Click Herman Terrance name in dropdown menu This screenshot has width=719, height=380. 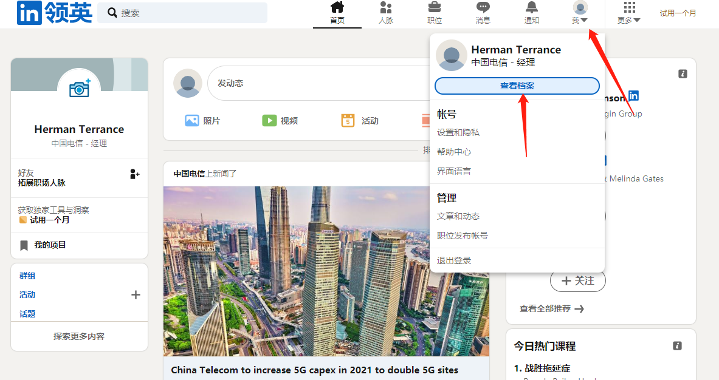click(516, 49)
